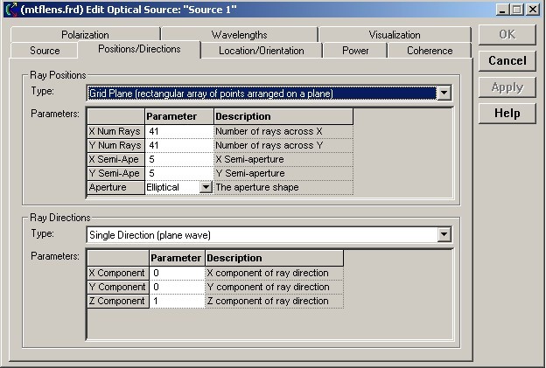Open the Location/Orientation tab
This screenshot has height=368, width=546.
[261, 51]
